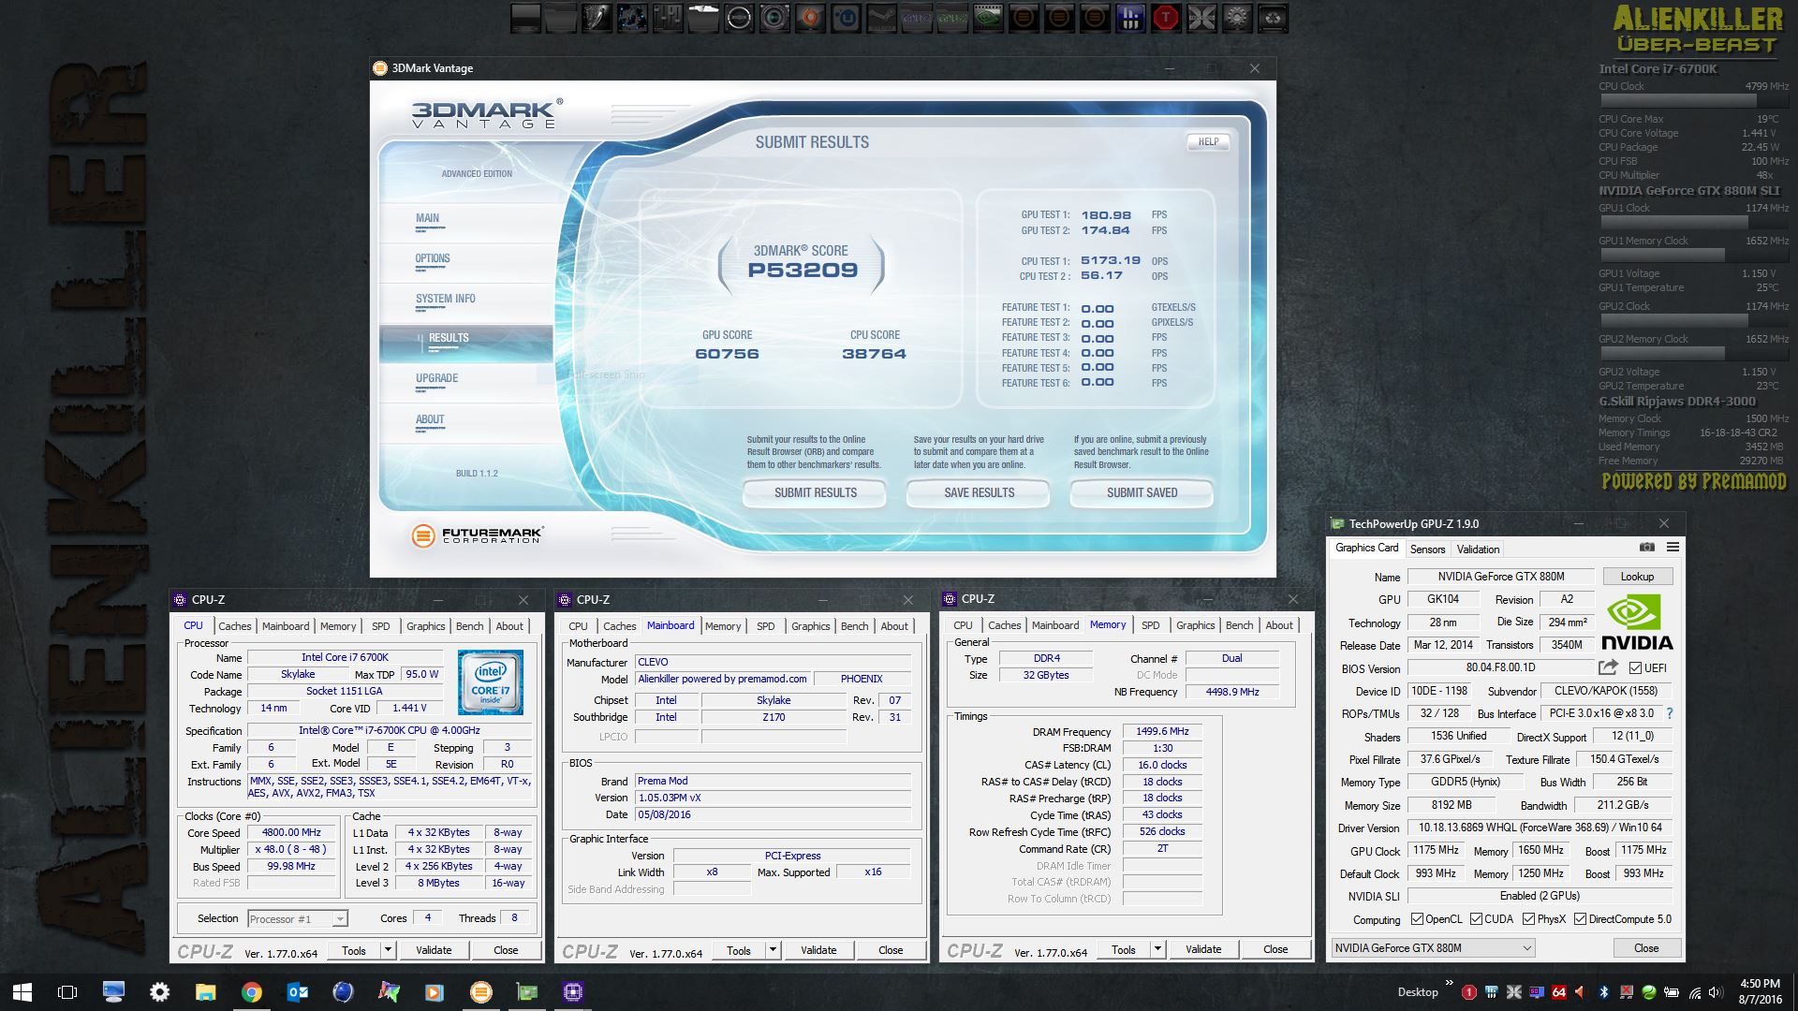Toggle the DirectCompute 5.0 checkbox in GPU-Z

click(x=1580, y=919)
